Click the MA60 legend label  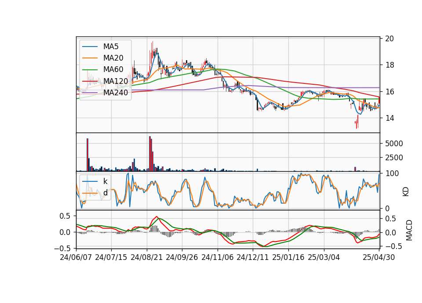(113, 69)
